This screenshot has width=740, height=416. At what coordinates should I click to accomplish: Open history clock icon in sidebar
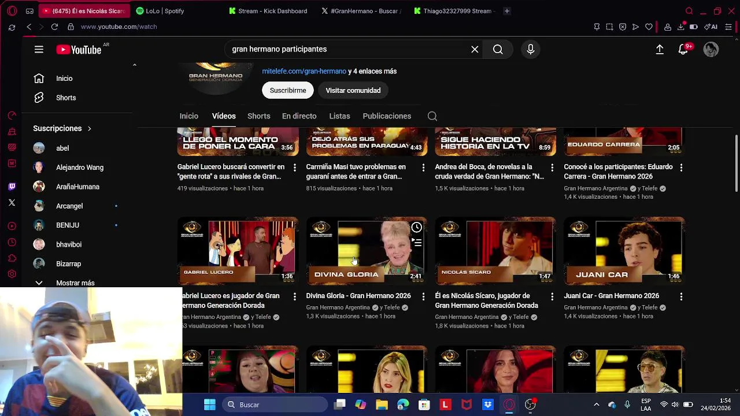(x=12, y=243)
